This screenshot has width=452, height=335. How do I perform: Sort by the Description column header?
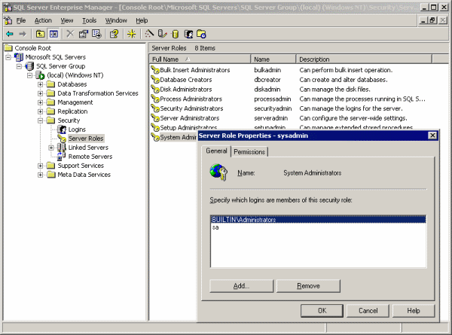364,59
